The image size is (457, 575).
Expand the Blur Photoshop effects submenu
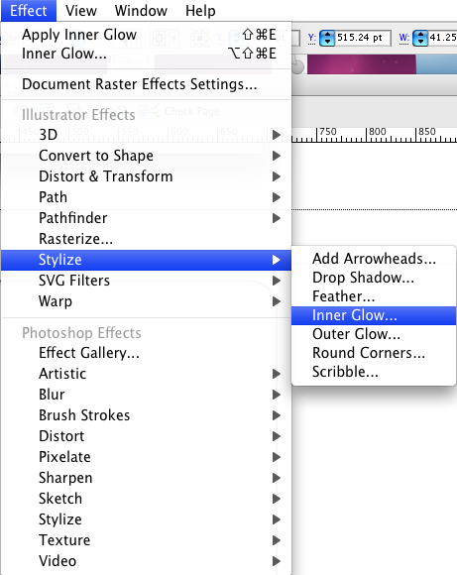click(146, 395)
